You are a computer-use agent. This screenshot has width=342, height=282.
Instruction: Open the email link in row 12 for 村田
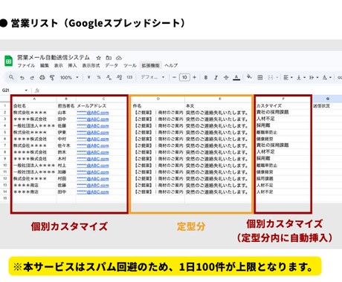point(93,179)
